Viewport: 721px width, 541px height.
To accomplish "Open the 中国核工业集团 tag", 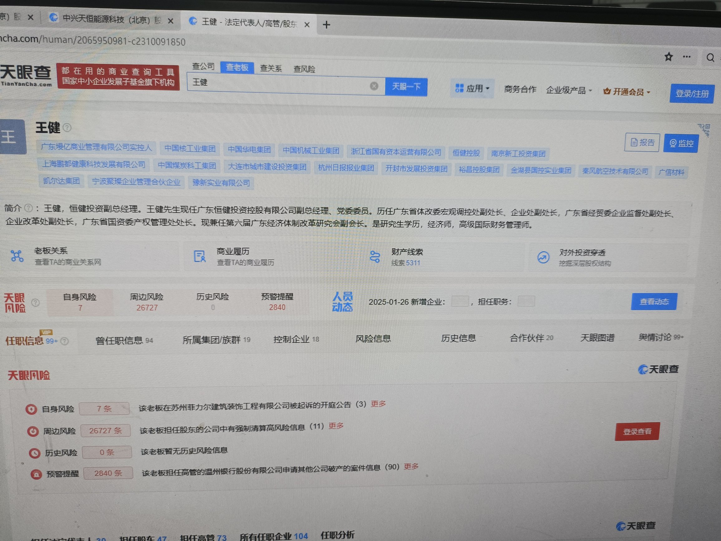I will (x=190, y=149).
